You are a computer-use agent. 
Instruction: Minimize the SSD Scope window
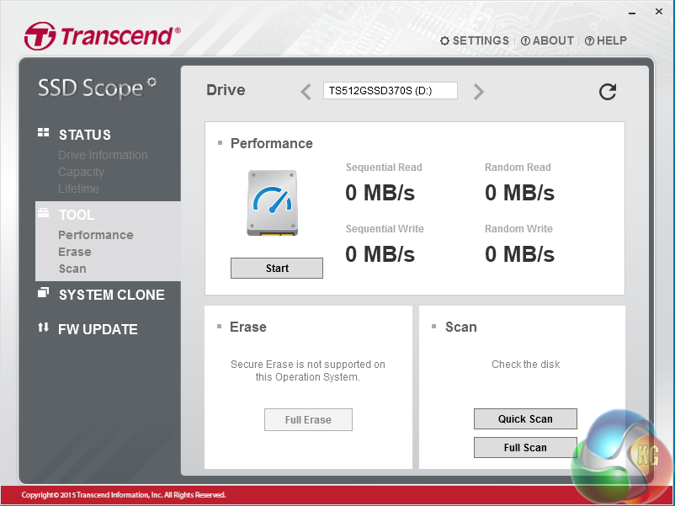point(632,13)
